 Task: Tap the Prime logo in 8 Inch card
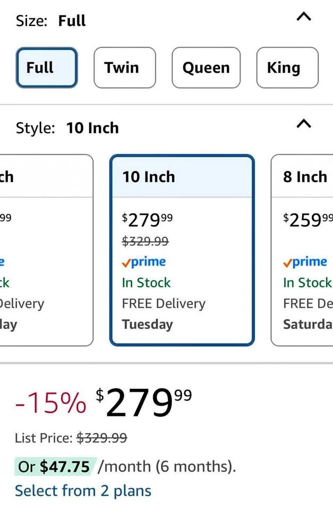305,262
